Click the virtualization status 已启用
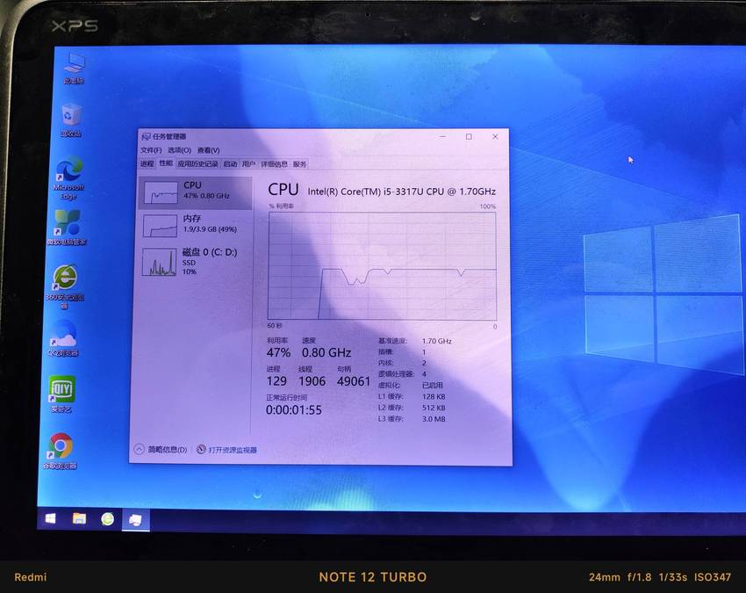Screen dimensions: 746x593 (433, 385)
